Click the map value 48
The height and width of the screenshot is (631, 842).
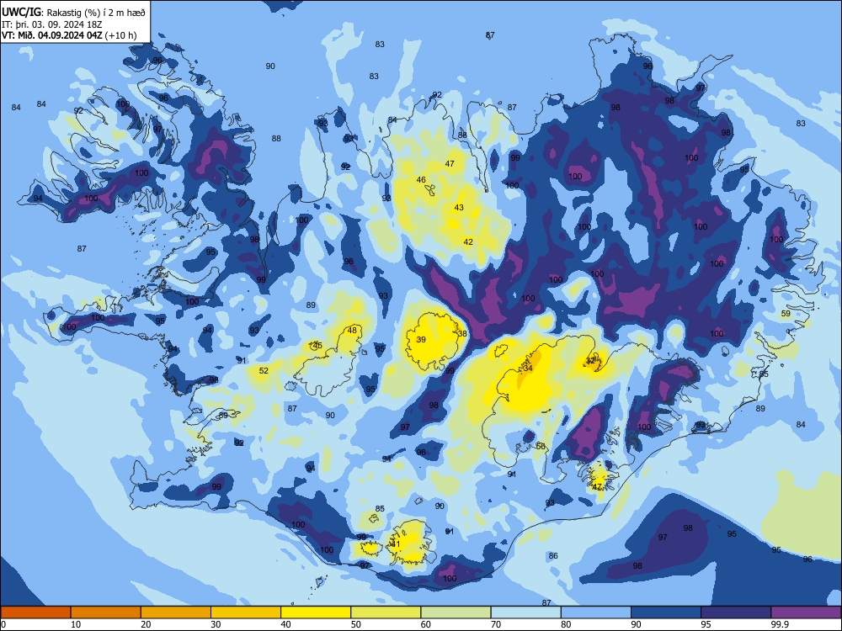tap(352, 331)
